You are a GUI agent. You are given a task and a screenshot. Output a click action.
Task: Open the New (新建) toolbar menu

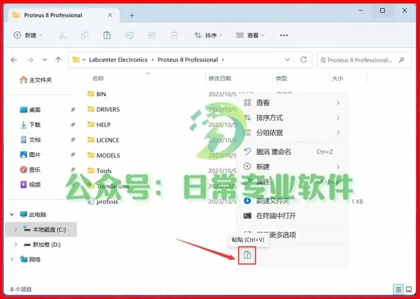pos(28,35)
